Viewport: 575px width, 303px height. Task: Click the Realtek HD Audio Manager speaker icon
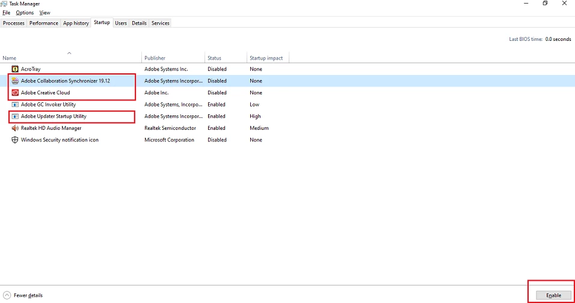(15, 128)
